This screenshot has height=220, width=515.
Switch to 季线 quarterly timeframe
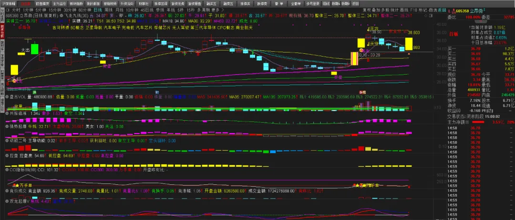pyautogui.click(x=160, y=10)
